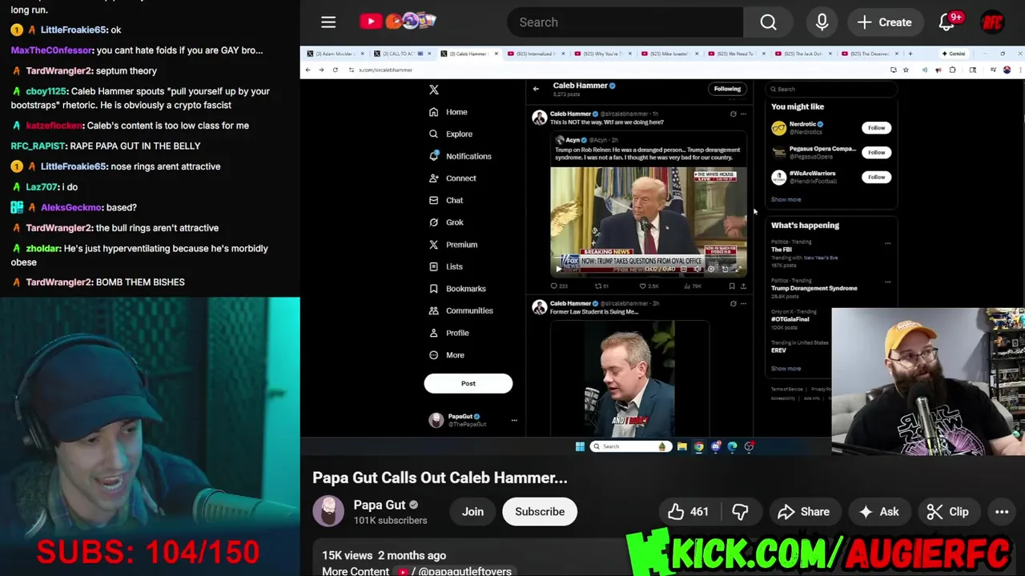This screenshot has width=1025, height=576.
Task: Click the Windows Start icon in video
Action: pyautogui.click(x=580, y=446)
